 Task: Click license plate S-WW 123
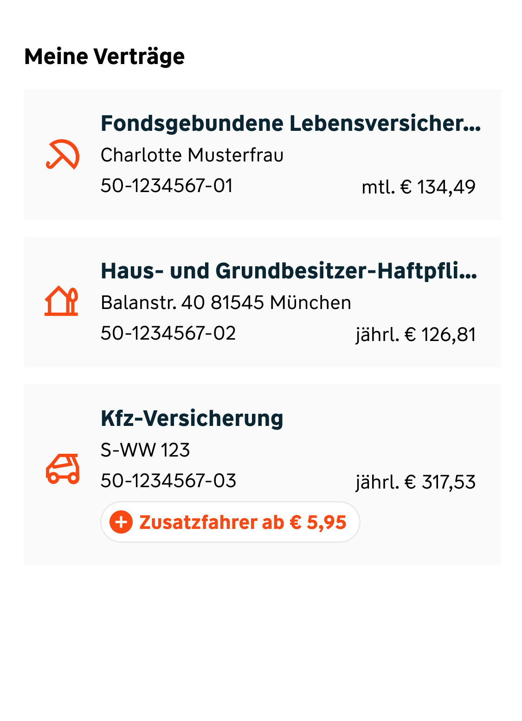145,450
